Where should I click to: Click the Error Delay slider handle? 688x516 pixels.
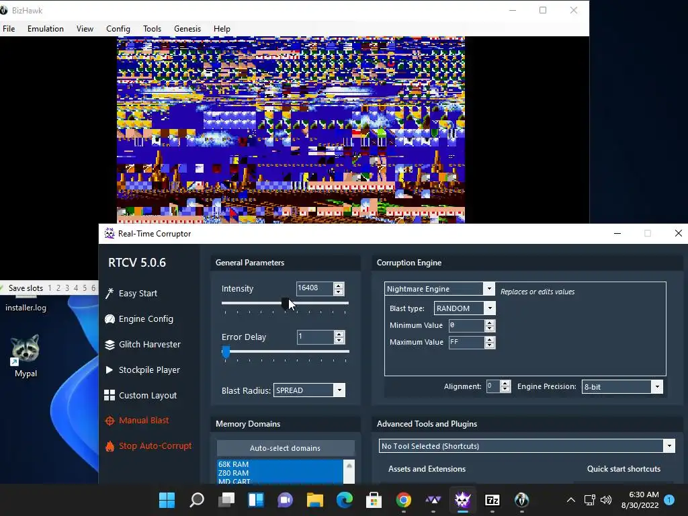[x=226, y=351]
